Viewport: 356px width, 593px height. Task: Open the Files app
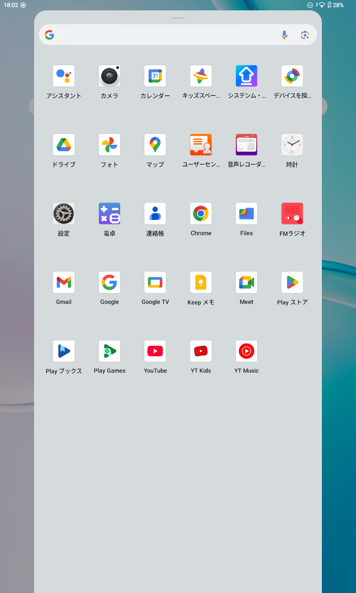pyautogui.click(x=246, y=213)
